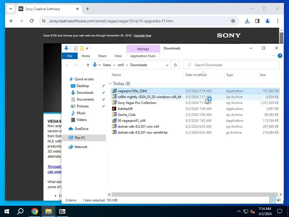Click the horizontal scrollbar in file list

point(194,194)
